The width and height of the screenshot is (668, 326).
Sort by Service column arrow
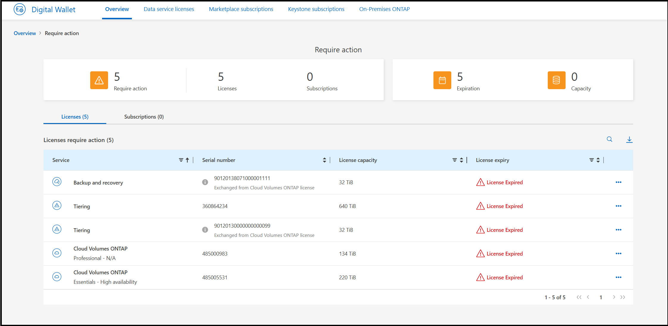tap(187, 160)
